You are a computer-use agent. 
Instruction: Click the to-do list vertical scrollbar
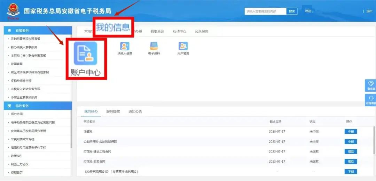pyautogui.click(x=374, y=140)
